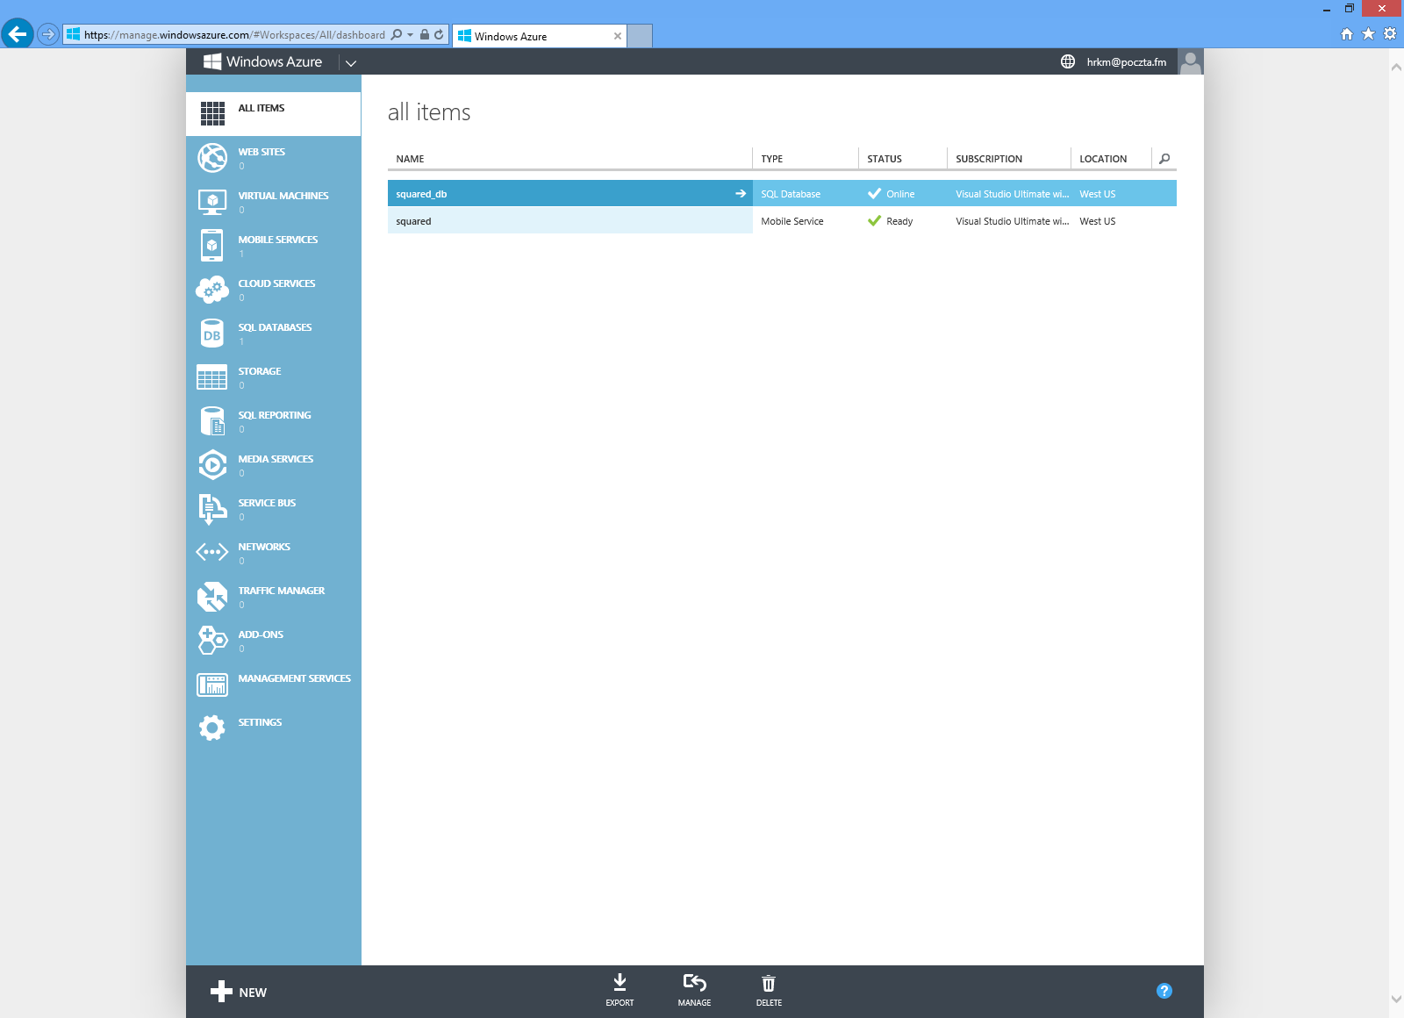The height and width of the screenshot is (1018, 1404).
Task: Click the New button
Action: tap(239, 992)
